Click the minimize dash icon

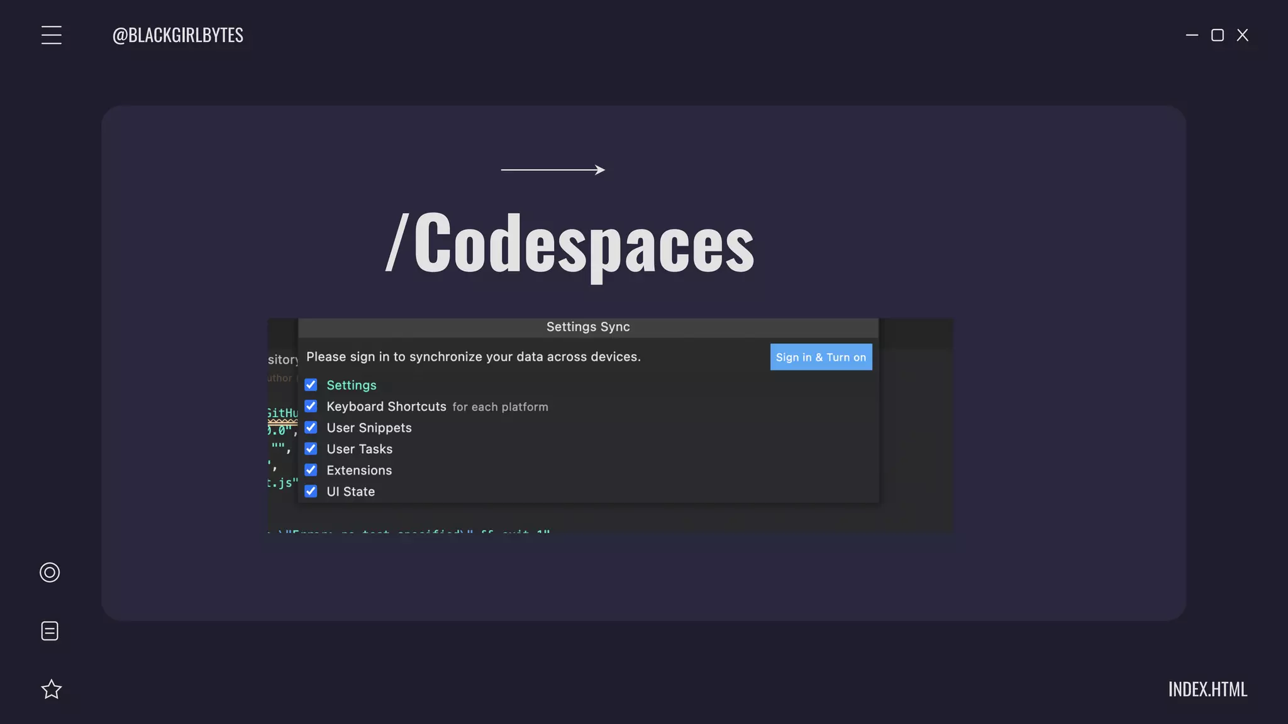click(x=1192, y=35)
